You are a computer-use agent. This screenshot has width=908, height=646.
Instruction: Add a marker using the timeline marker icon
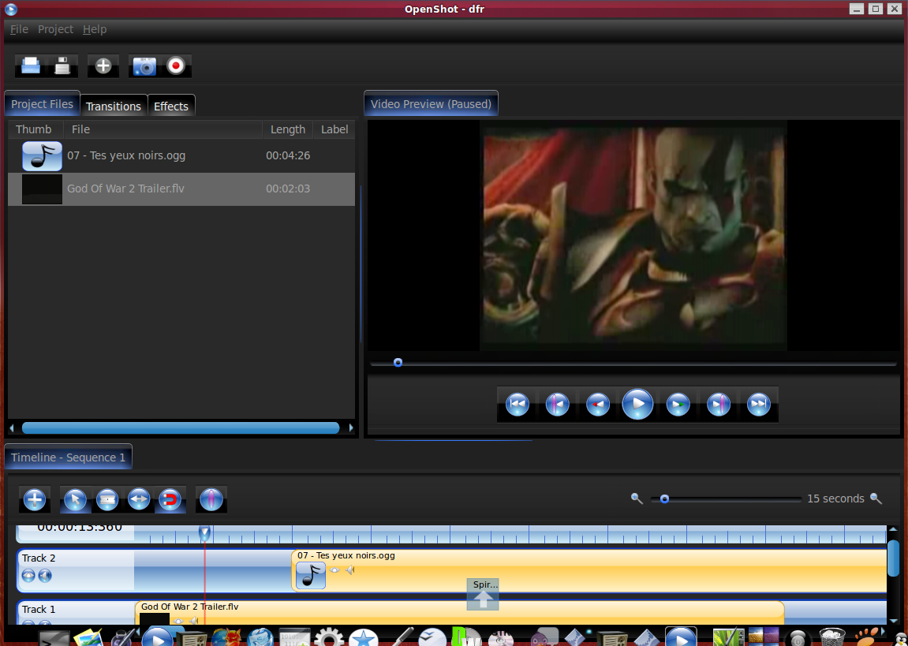[x=211, y=499]
